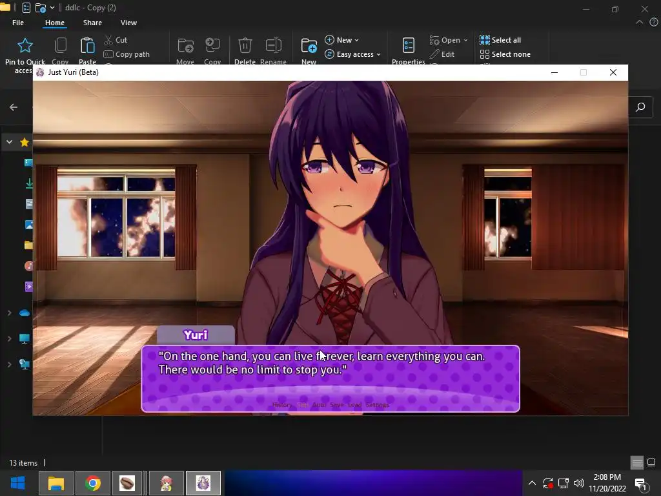The image size is (661, 496).
Task: Click the Just Yuri taskbar button
Action: [x=203, y=483]
